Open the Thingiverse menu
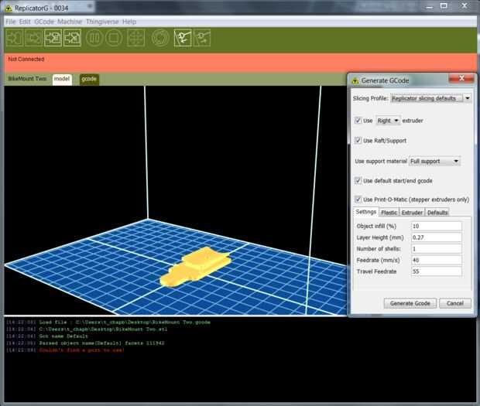 [101, 22]
